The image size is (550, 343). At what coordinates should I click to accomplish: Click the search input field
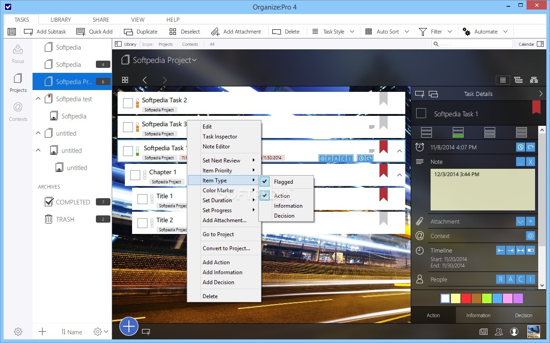(473, 44)
